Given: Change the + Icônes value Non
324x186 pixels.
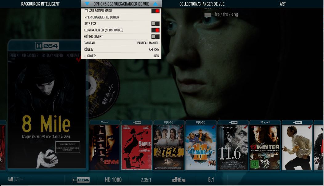Looking at the screenshot, I should 157,56.
